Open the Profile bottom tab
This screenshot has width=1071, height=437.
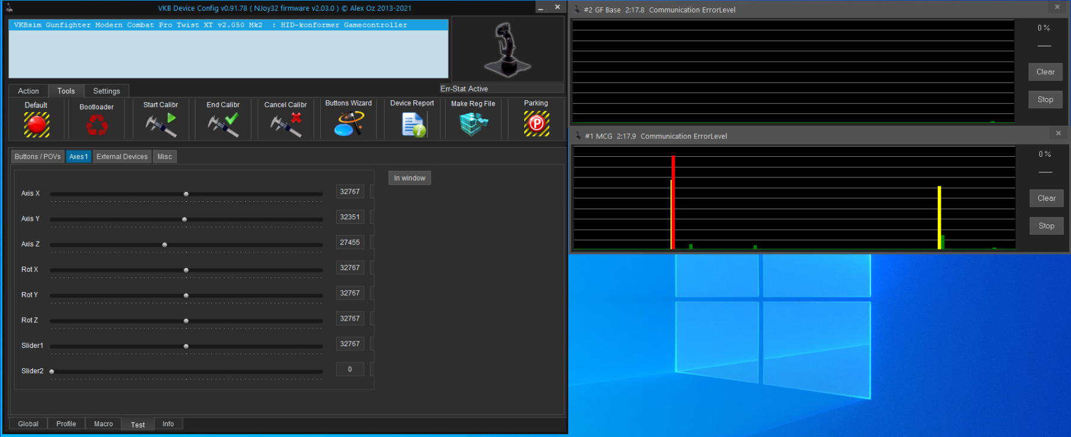click(66, 424)
